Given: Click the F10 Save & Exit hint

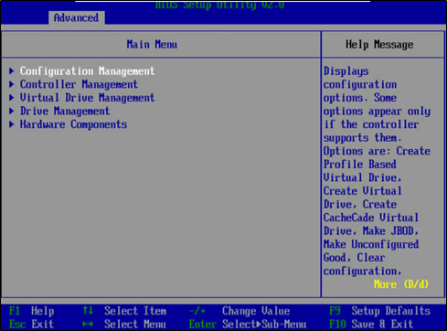Looking at the screenshot, I should tap(371, 324).
